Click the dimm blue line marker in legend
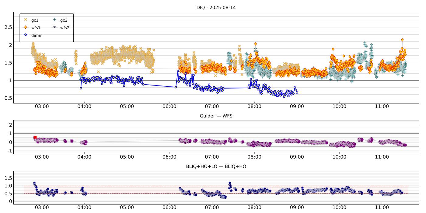 (x=26, y=35)
